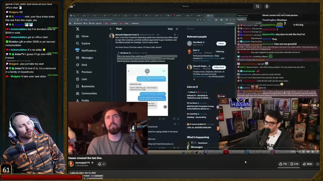
Task: Click the video title 'Hasan crossed the last line.'
Action: click(85, 158)
